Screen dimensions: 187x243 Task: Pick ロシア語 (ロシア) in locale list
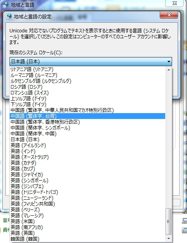[x=87, y=87]
